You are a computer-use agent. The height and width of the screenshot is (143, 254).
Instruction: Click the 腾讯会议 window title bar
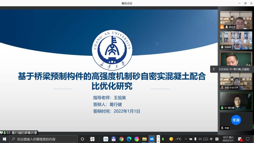[x=127, y=3]
